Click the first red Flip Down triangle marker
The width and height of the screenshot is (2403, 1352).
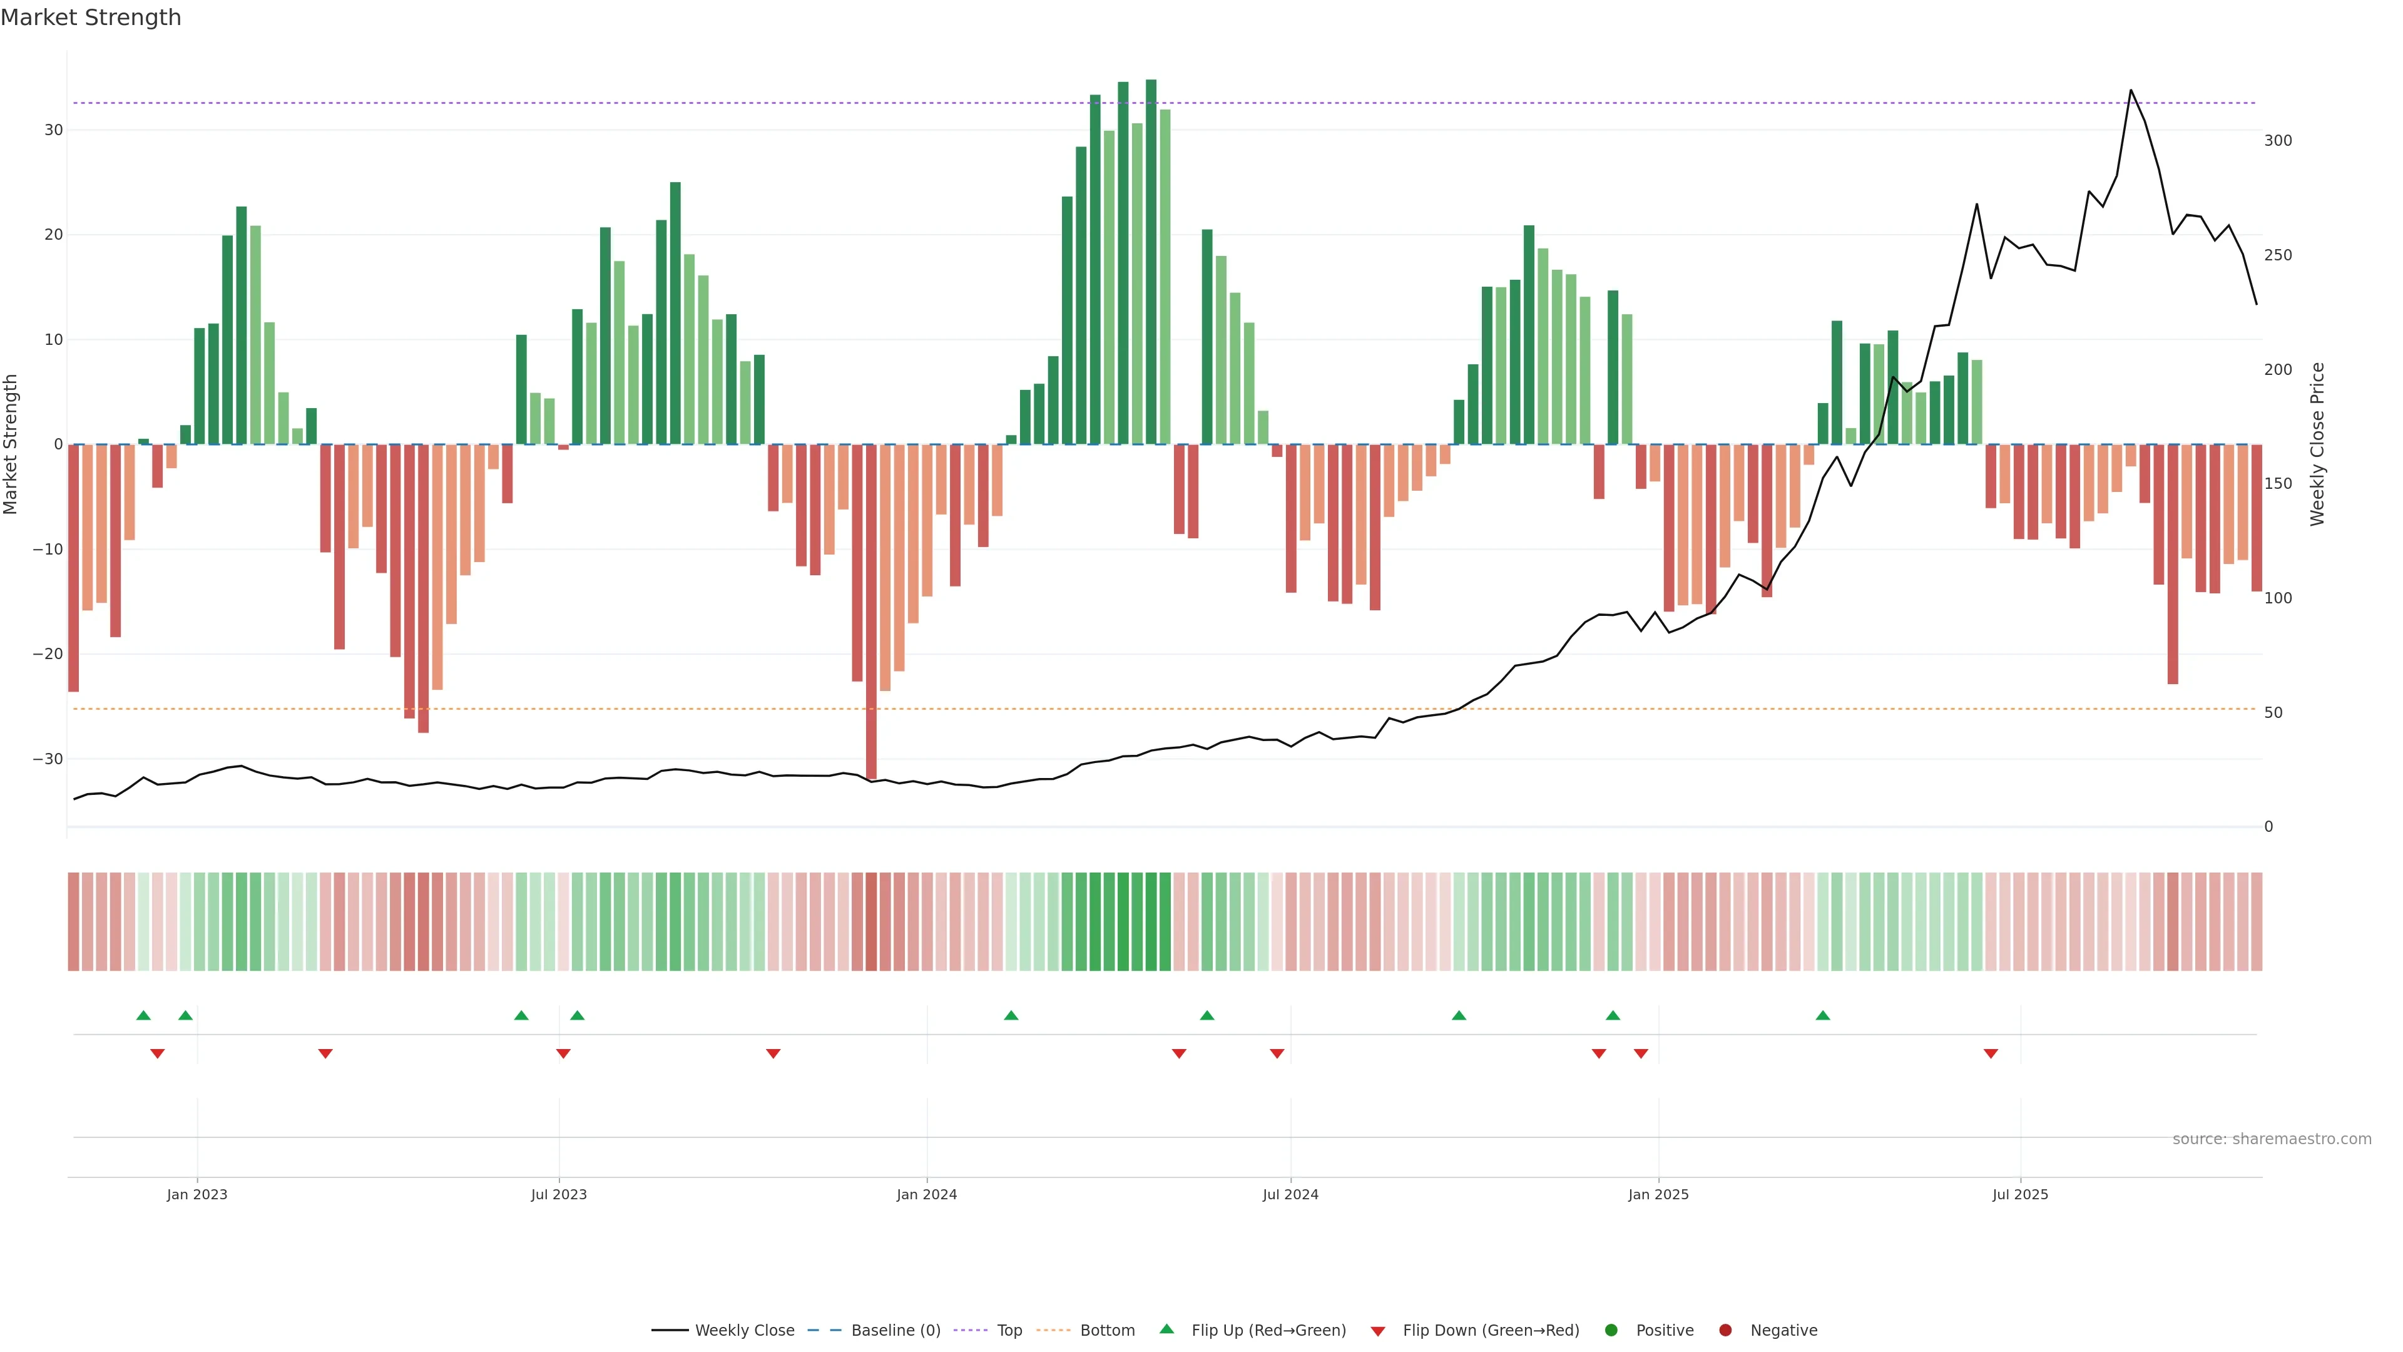[x=158, y=1053]
